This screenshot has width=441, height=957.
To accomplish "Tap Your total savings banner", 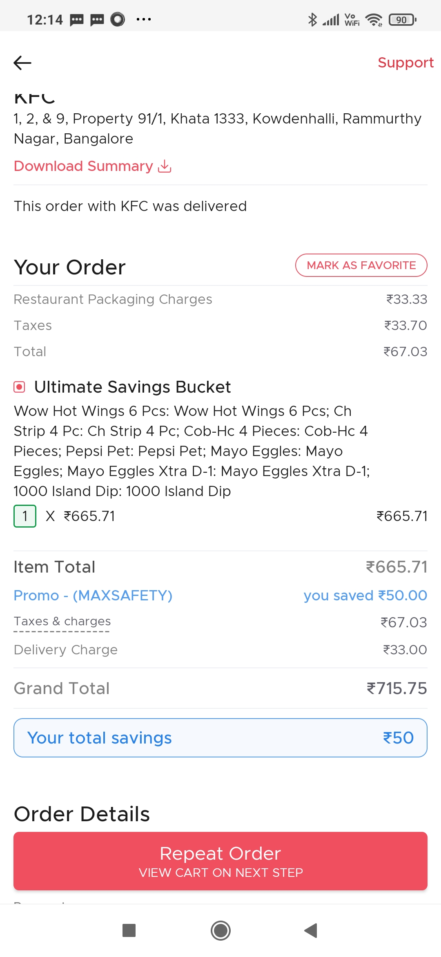I will [x=220, y=738].
